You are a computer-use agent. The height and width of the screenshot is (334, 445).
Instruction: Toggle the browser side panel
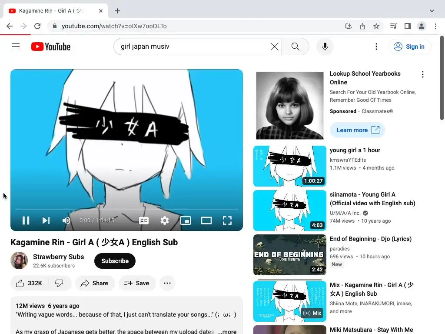tap(408, 26)
